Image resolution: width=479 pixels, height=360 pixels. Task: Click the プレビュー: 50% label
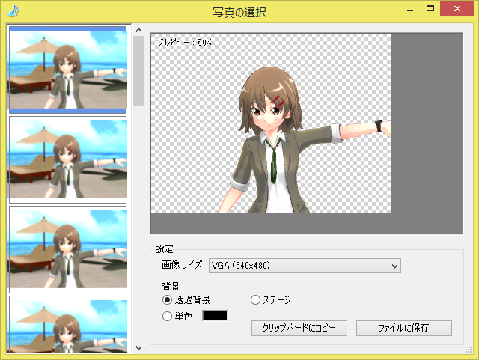click(x=184, y=42)
